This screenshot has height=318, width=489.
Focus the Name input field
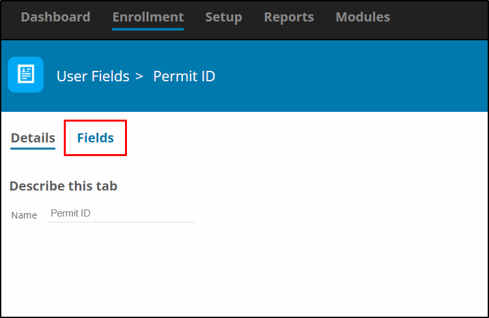(121, 214)
